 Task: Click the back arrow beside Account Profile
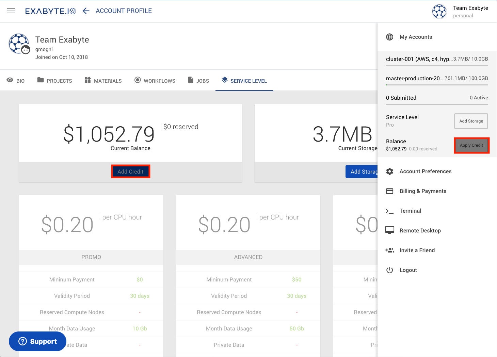pos(86,11)
